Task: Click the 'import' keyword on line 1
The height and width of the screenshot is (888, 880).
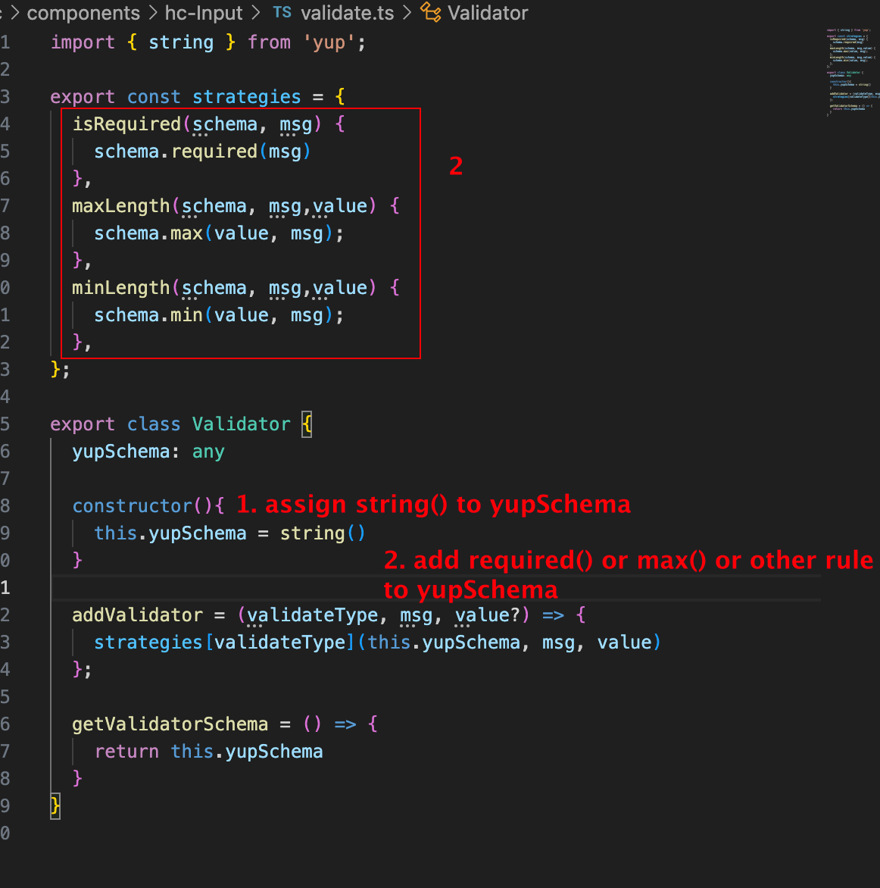Action: [x=83, y=42]
